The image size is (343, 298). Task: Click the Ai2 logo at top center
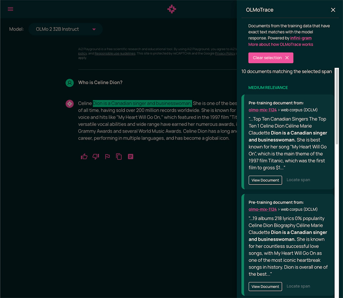click(171, 9)
